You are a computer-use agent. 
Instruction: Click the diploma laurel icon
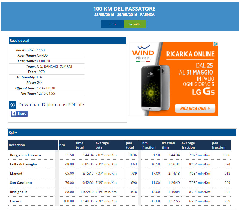pos(12,105)
